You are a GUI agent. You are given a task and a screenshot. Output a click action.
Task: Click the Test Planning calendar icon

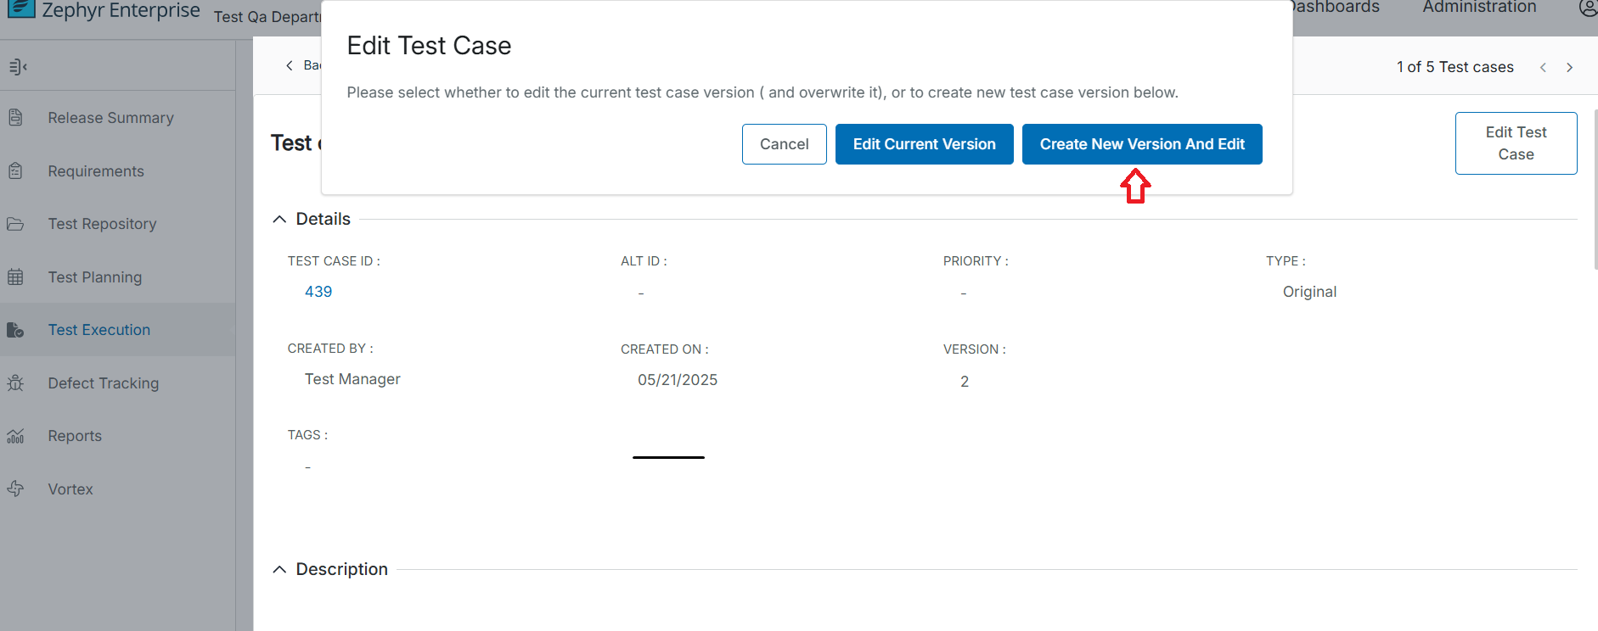tap(15, 277)
